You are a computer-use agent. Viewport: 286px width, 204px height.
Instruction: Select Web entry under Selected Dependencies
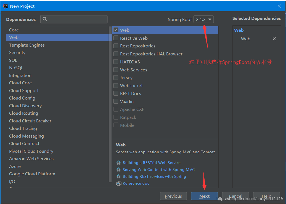(245, 39)
